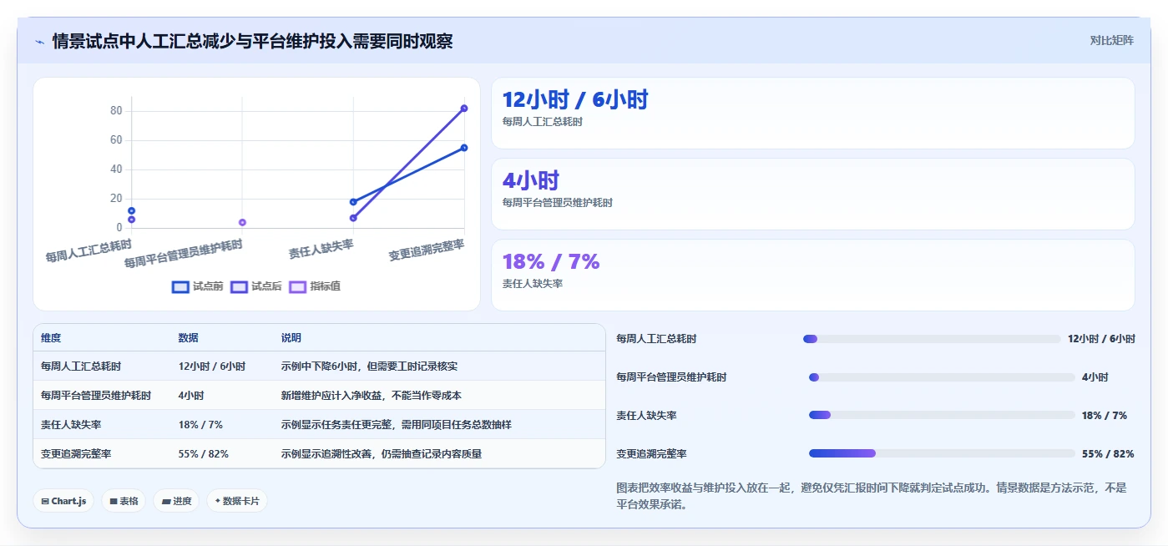Click the 每周人工汇总耗时 progress bar
Viewport: 1168px width, 546px height.
coord(932,339)
